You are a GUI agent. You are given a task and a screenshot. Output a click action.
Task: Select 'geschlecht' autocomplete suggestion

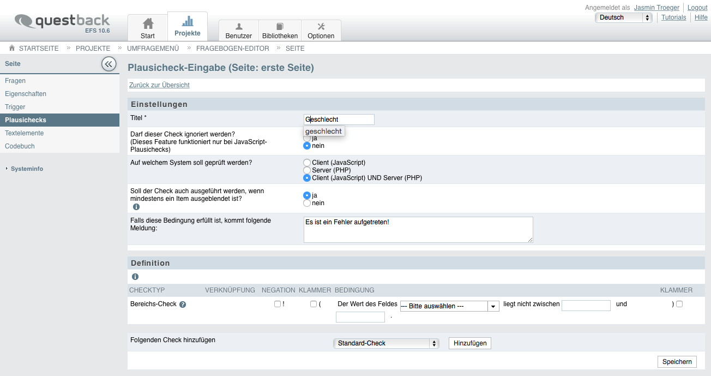[x=324, y=131]
